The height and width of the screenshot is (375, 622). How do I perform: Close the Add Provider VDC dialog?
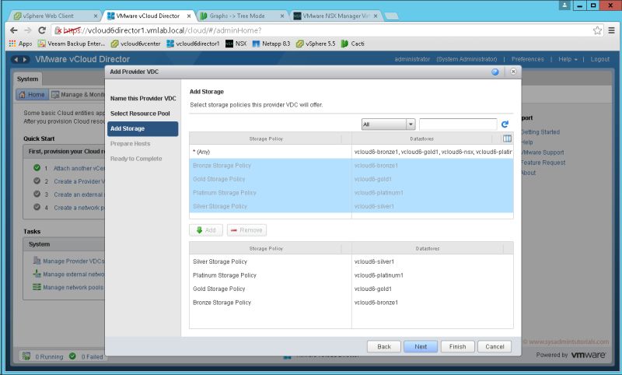[x=513, y=72]
